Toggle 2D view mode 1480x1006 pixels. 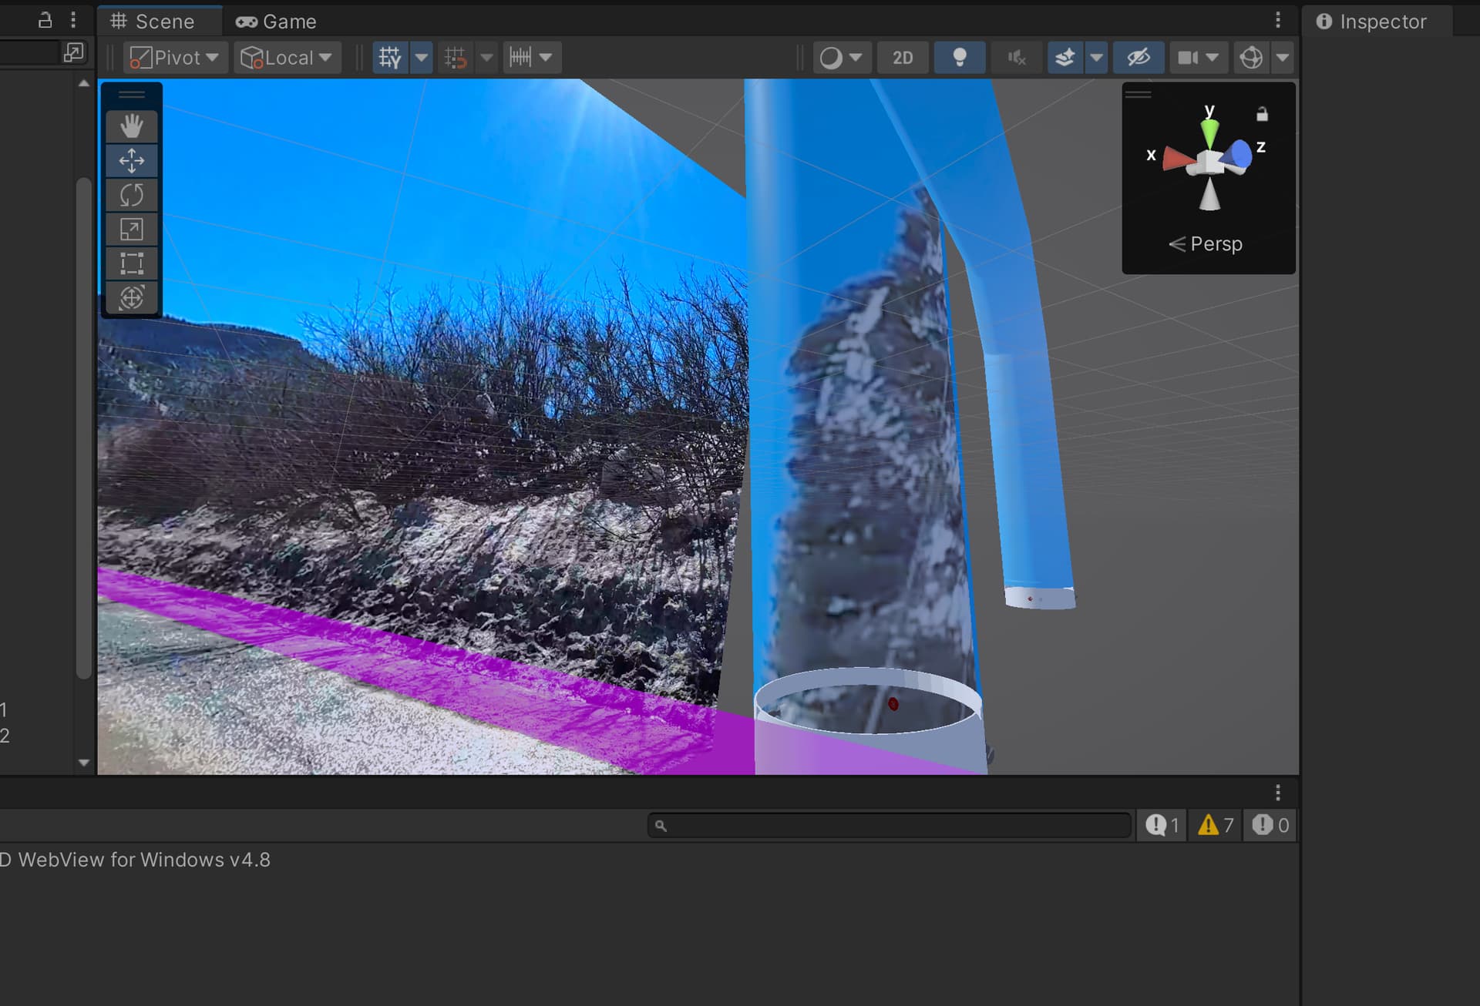tap(902, 57)
